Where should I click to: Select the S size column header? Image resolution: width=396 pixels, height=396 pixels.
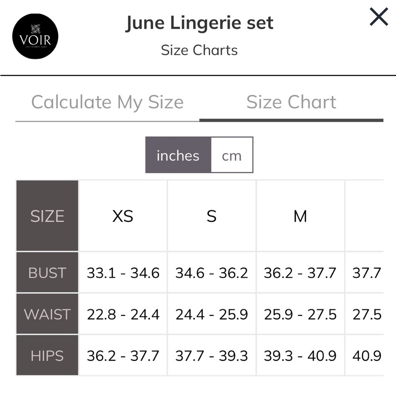click(211, 216)
